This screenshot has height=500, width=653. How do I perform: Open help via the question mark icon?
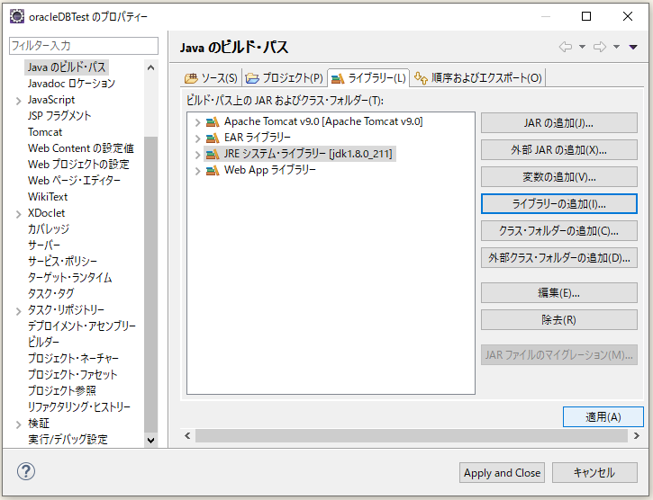[26, 471]
